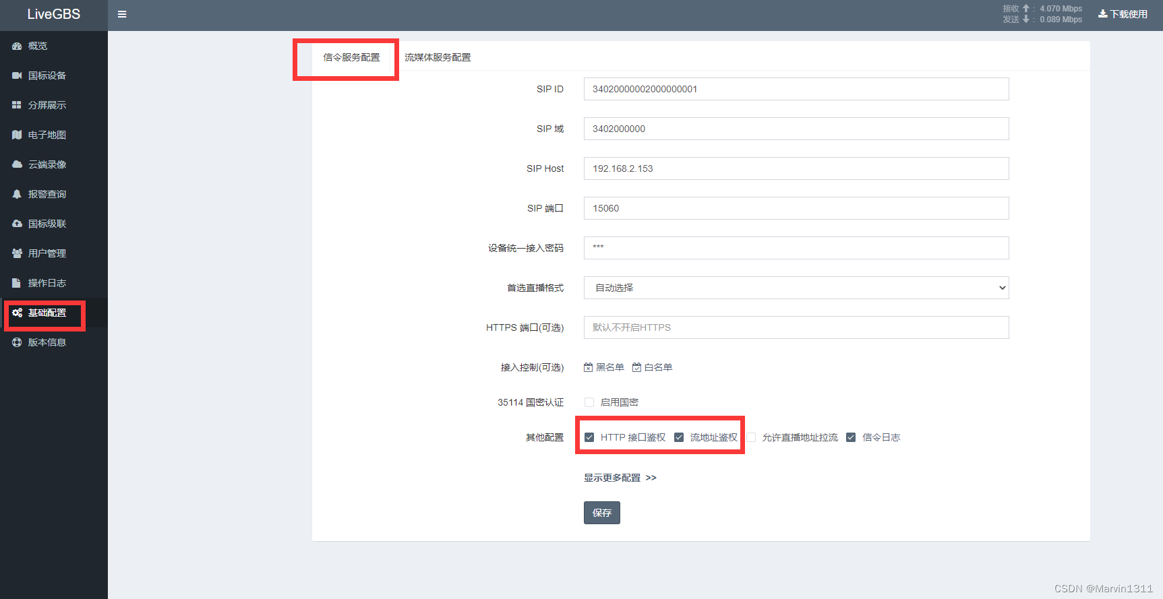Click the 报警查询 bell icon
The image size is (1163, 599).
(17, 194)
